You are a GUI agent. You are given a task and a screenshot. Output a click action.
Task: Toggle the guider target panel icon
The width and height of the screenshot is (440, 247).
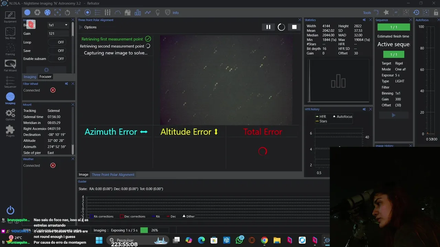[87, 13]
